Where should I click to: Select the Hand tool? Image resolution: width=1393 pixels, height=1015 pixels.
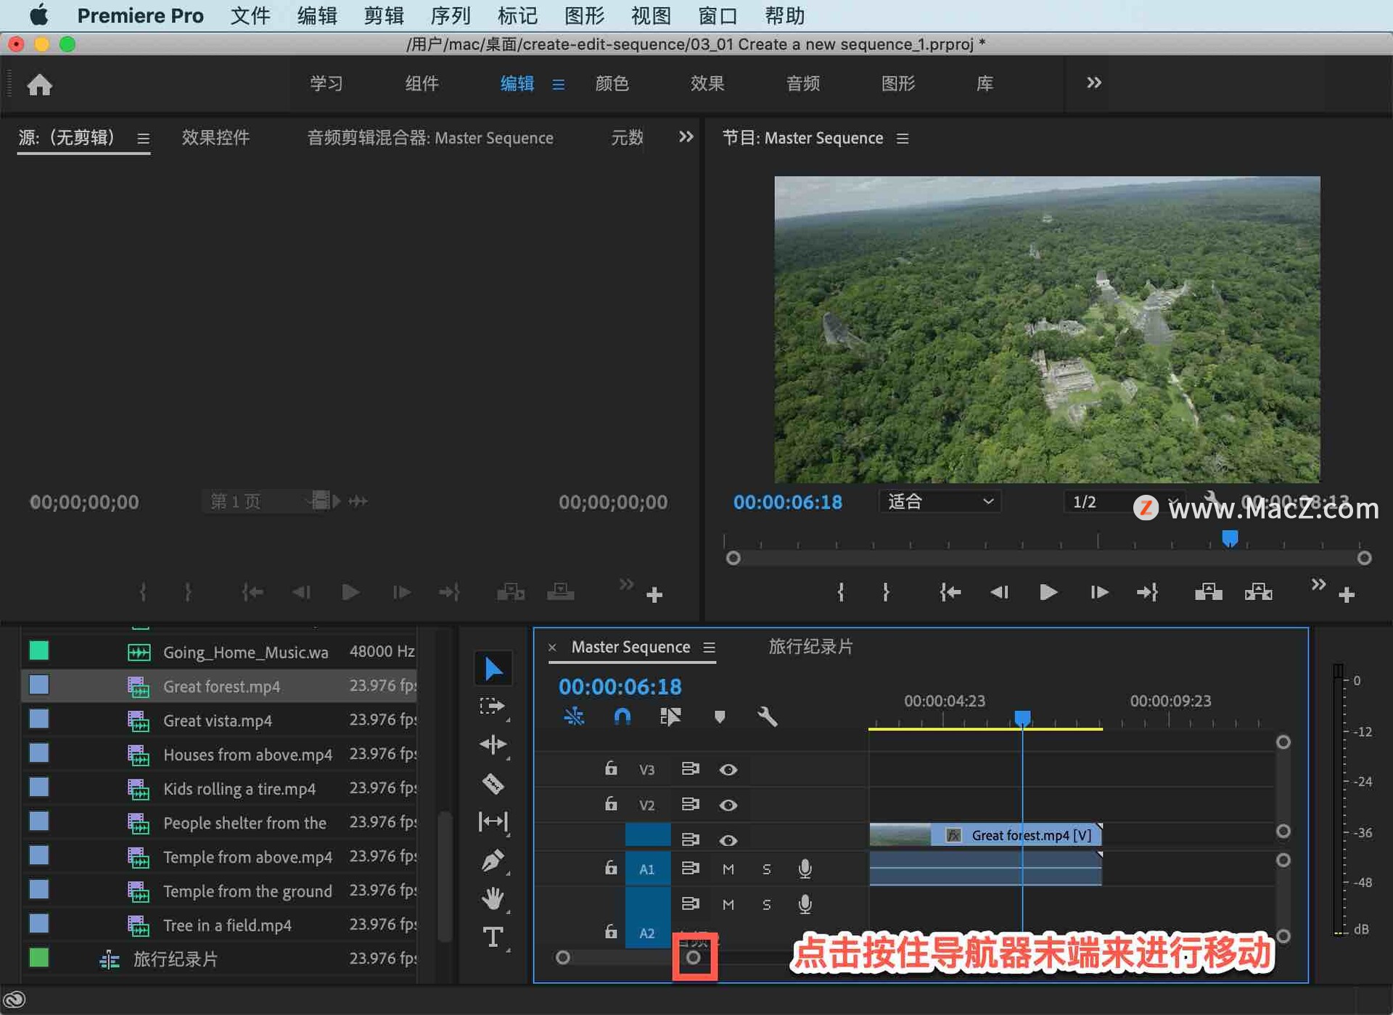493,898
